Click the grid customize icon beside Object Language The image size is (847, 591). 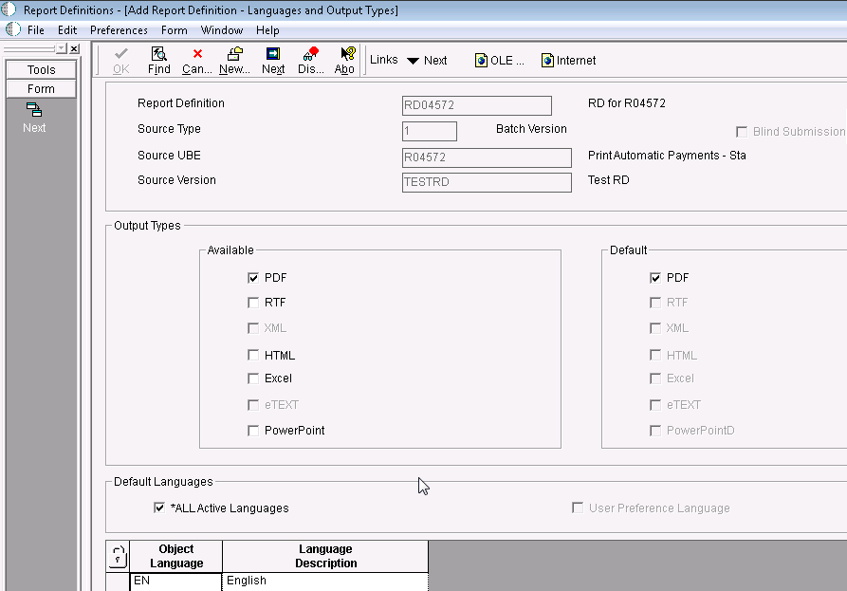[x=118, y=556]
